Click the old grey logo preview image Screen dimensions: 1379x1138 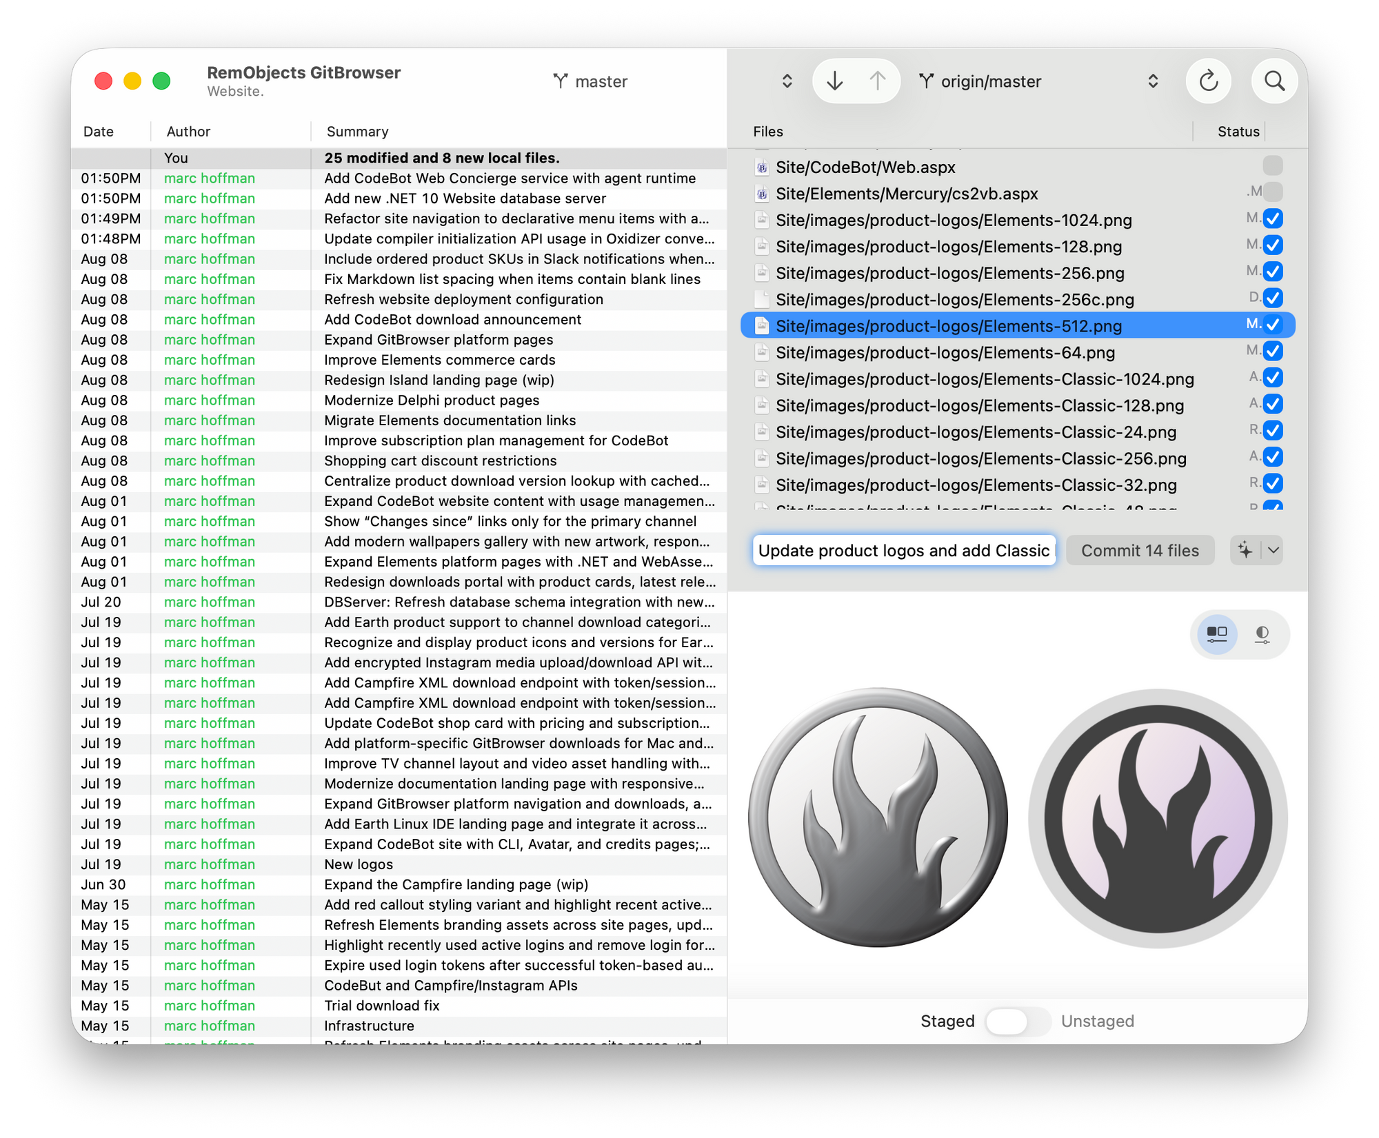(878, 817)
